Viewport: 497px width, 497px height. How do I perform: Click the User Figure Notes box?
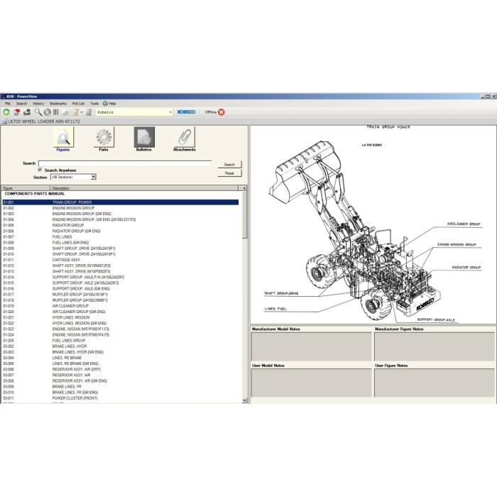click(435, 383)
